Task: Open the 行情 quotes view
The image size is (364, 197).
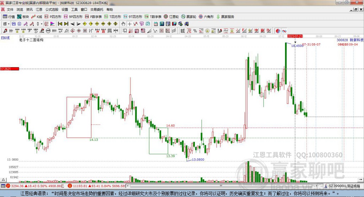Action: click(x=9, y=17)
